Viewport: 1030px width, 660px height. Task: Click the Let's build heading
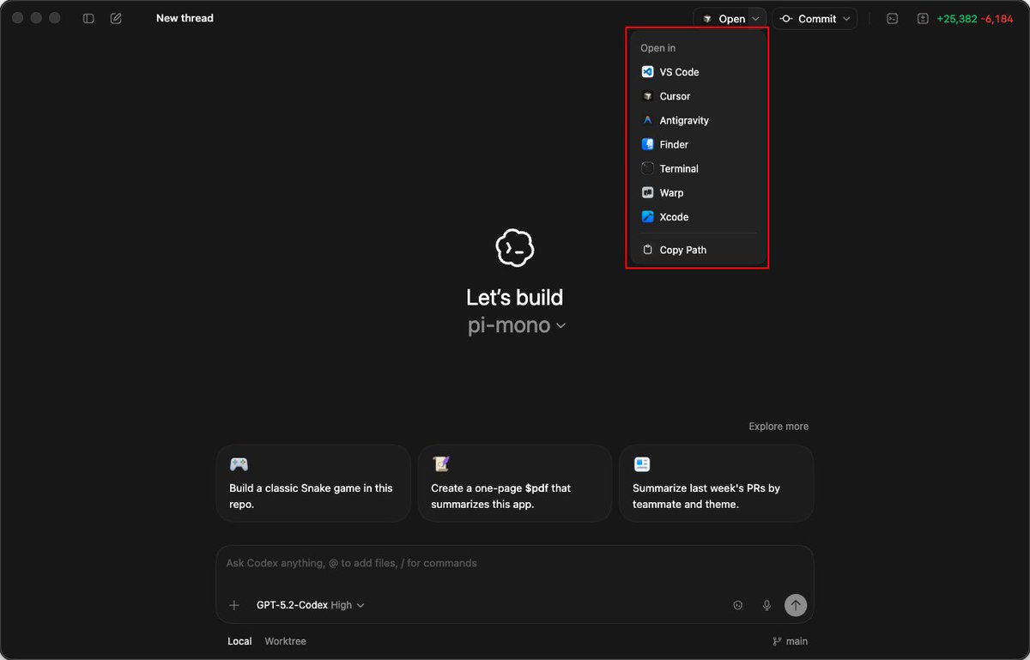pos(515,298)
